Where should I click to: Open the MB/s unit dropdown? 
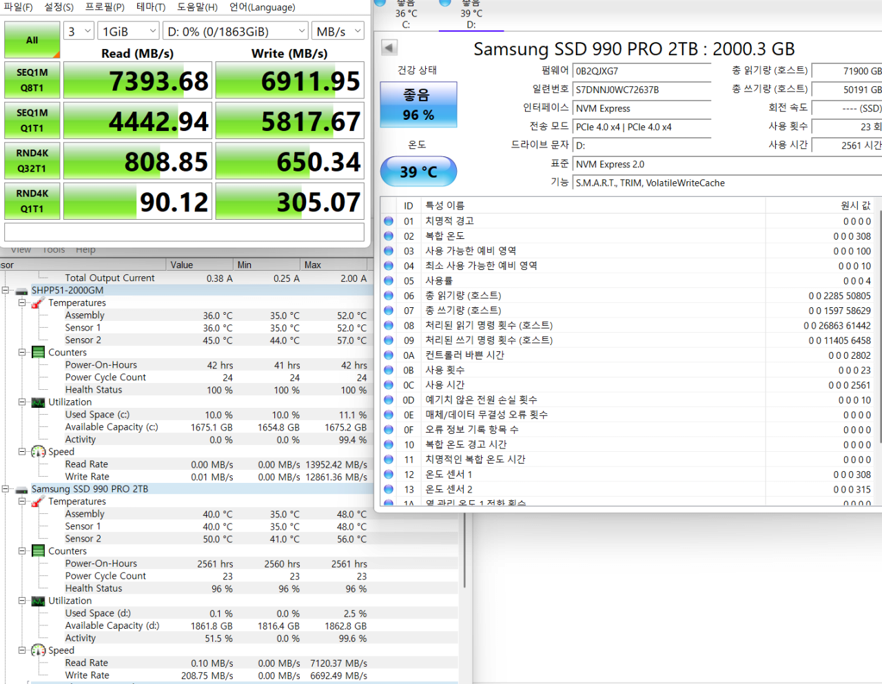coord(338,31)
